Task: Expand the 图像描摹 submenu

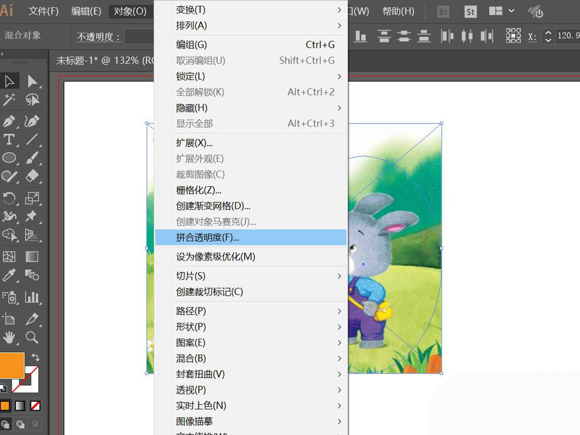Action: click(x=251, y=421)
